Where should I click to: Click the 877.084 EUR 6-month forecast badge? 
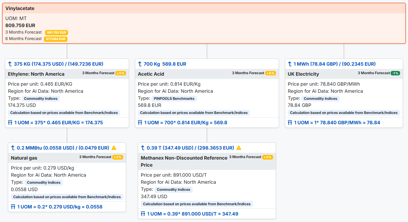[x=56, y=39]
